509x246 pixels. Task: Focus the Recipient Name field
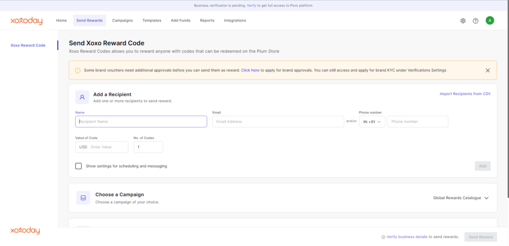(141, 122)
